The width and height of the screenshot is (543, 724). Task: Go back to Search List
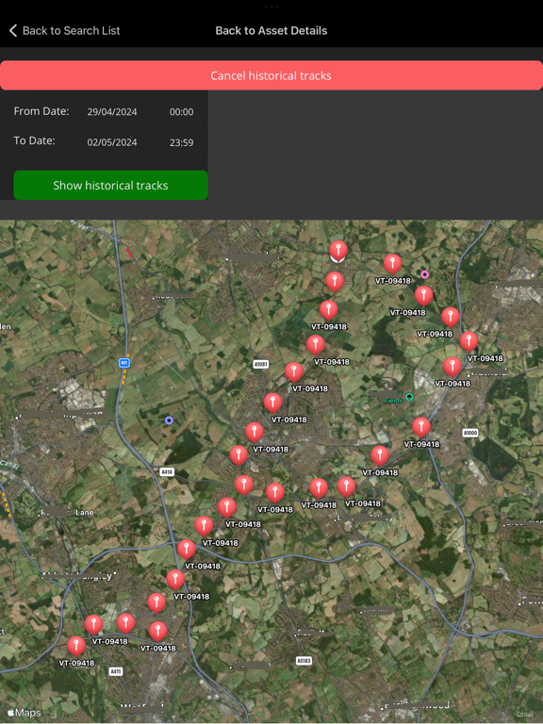pyautogui.click(x=71, y=31)
